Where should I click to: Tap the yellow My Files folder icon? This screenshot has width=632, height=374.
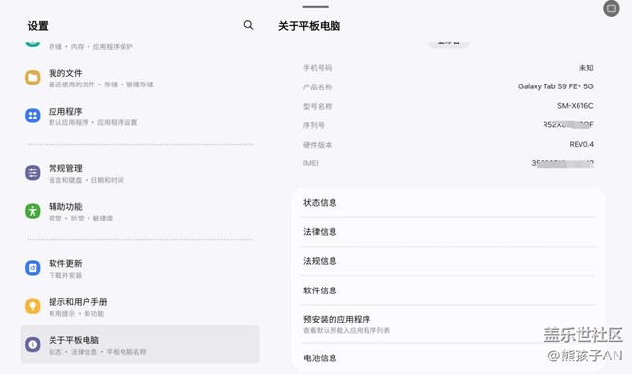point(33,77)
